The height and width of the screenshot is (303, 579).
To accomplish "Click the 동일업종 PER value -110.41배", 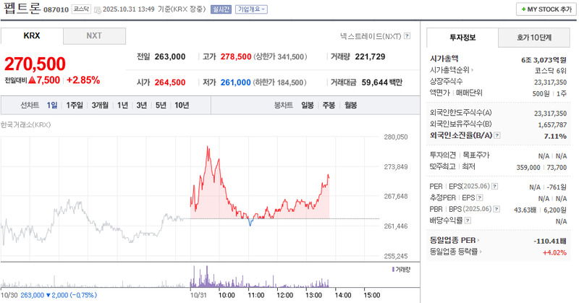I will [550, 242].
